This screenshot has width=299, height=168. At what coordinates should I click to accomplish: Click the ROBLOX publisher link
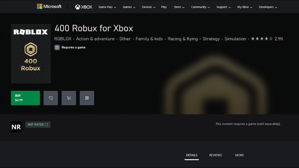[x=63, y=39]
